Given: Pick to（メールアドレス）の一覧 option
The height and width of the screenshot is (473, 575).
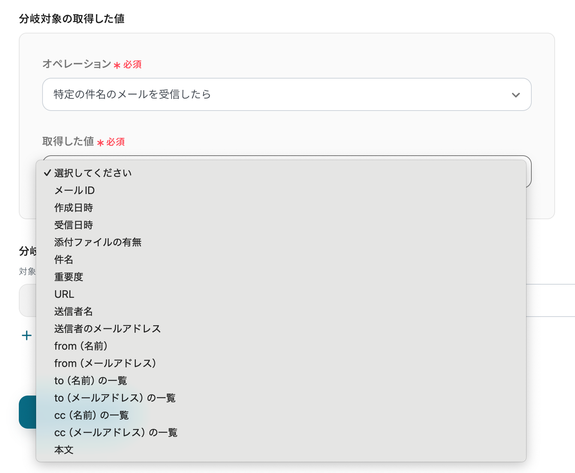Looking at the screenshot, I should [115, 398].
